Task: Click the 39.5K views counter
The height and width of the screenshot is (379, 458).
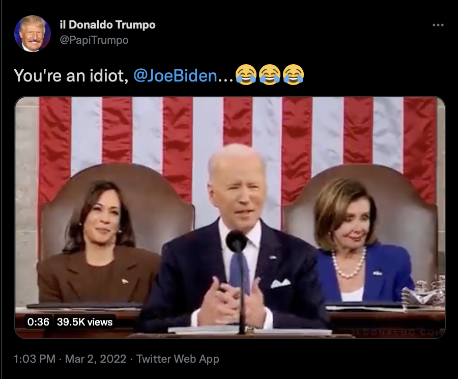Action: [84, 321]
